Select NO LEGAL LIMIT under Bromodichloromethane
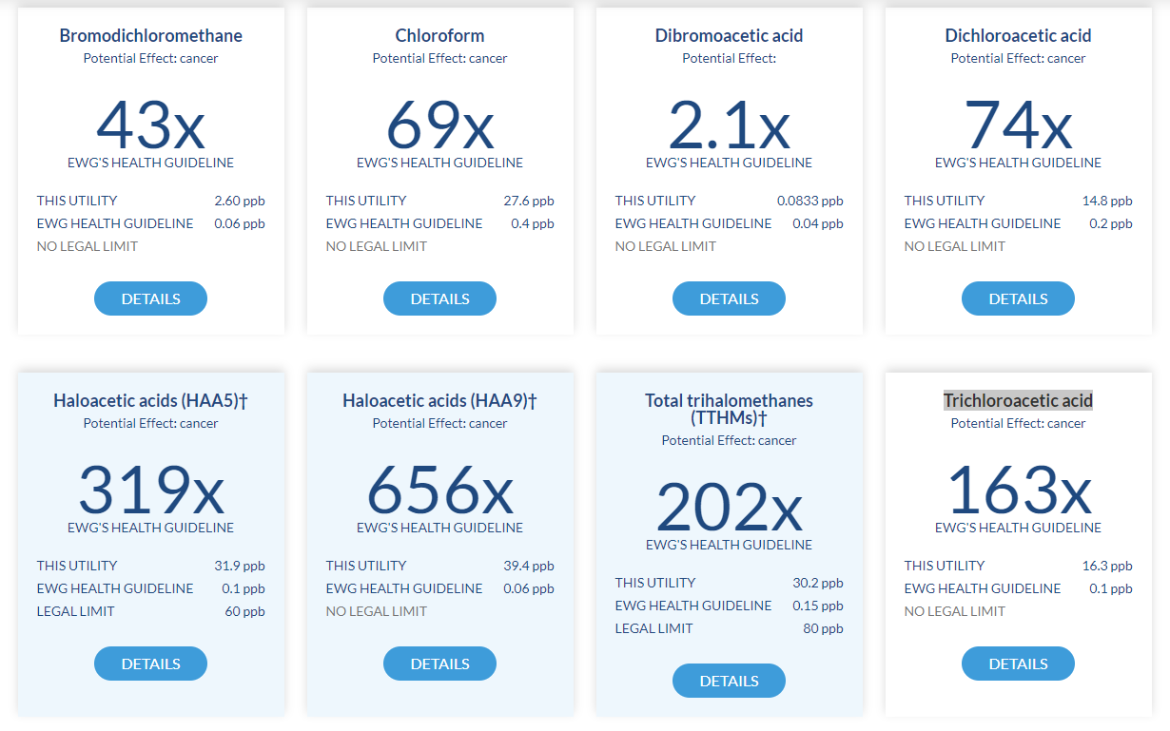 [88, 246]
